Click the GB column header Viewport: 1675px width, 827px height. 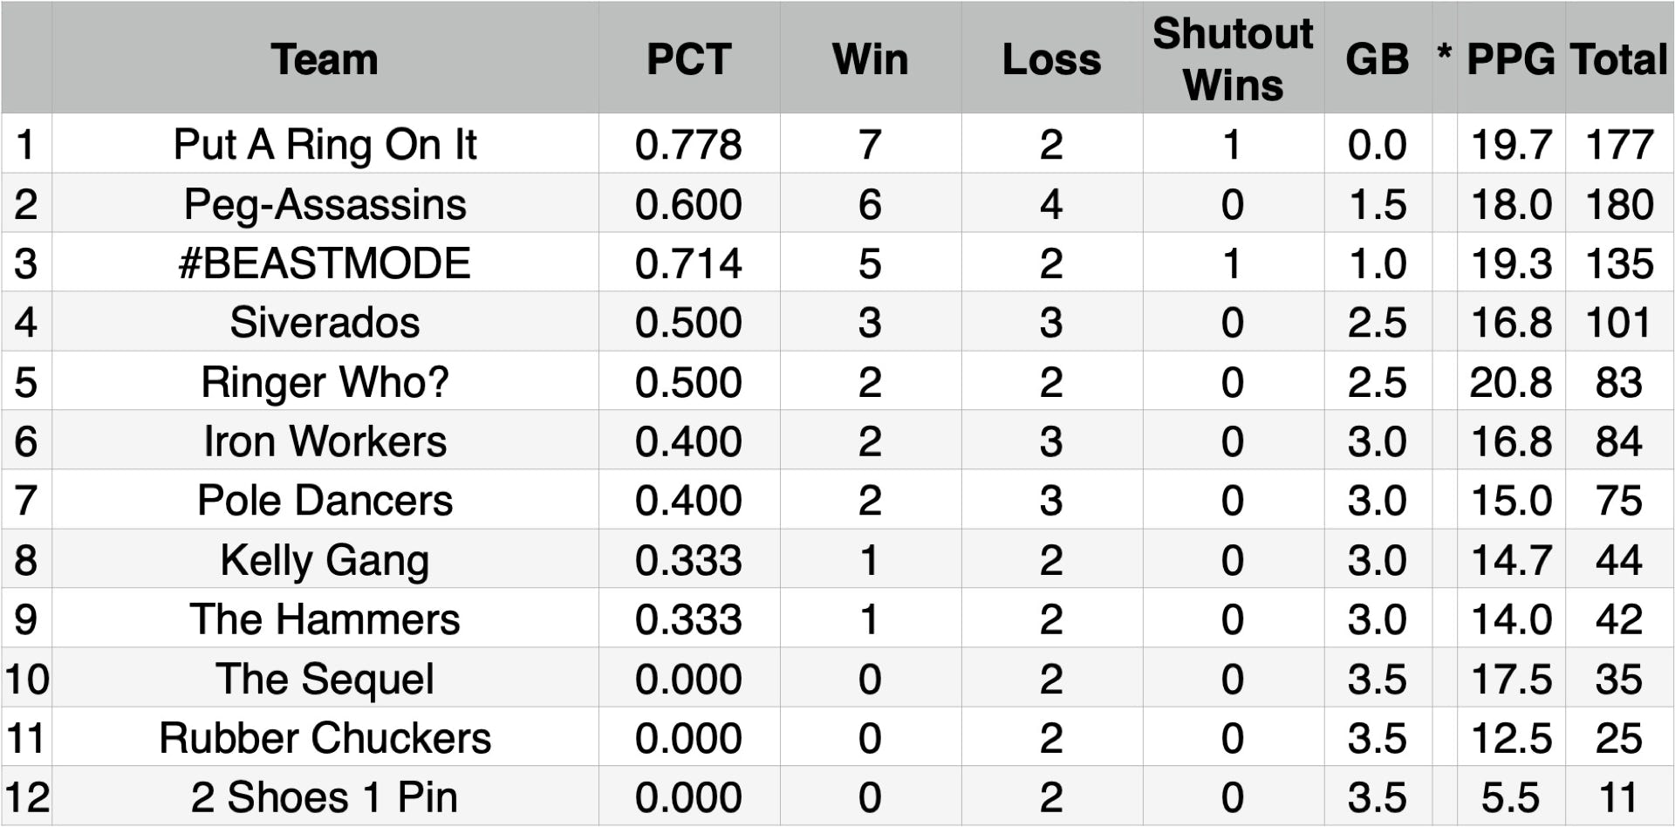click(x=1377, y=59)
